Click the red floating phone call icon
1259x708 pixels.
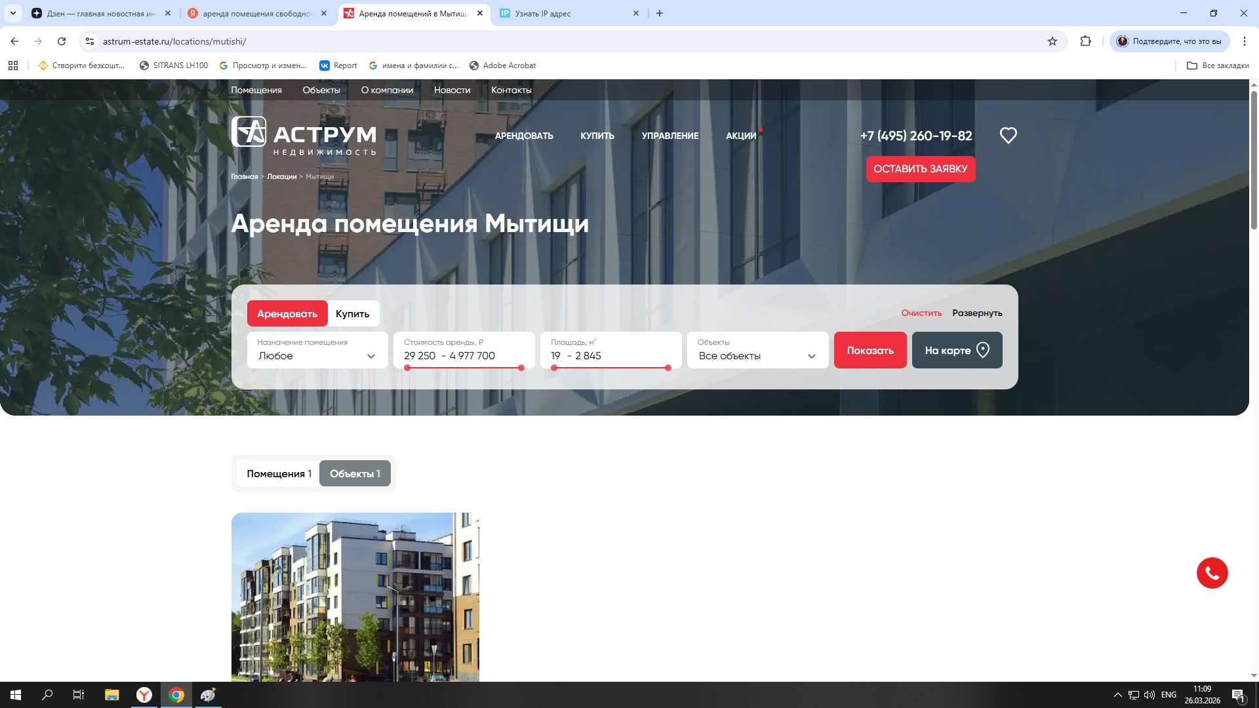click(1212, 573)
